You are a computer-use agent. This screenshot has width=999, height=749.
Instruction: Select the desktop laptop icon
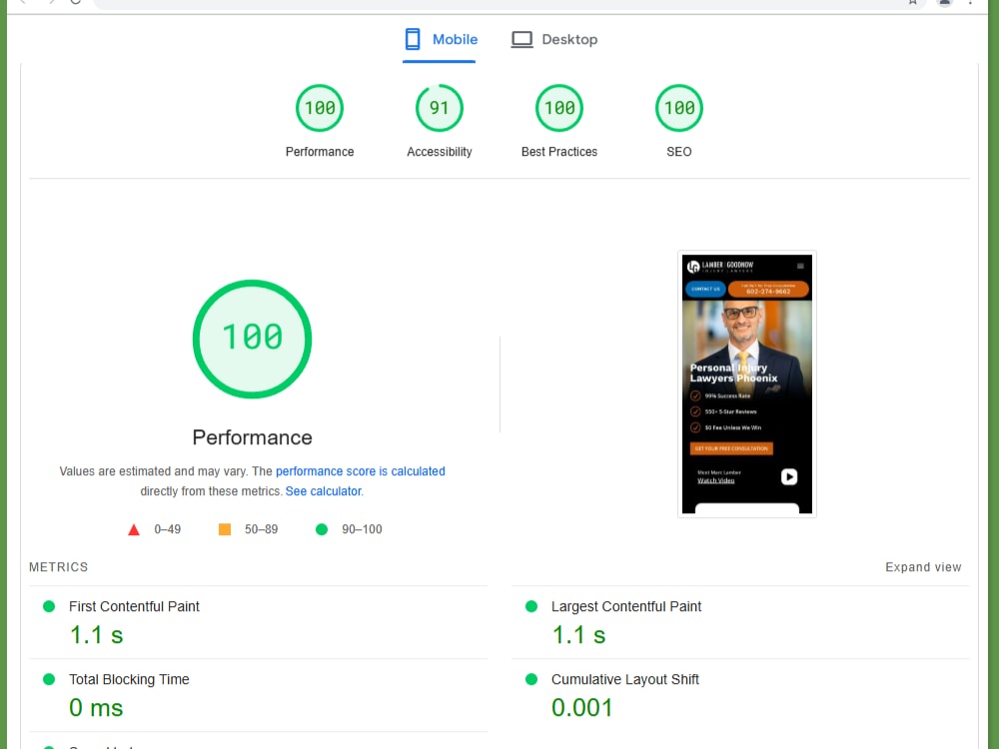(521, 40)
